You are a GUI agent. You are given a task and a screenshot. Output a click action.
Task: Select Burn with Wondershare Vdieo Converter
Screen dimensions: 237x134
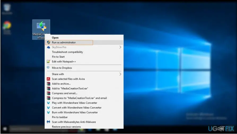(x=84, y=112)
